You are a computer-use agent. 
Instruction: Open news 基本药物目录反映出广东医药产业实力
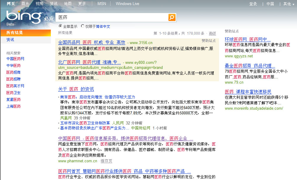coord(95,128)
